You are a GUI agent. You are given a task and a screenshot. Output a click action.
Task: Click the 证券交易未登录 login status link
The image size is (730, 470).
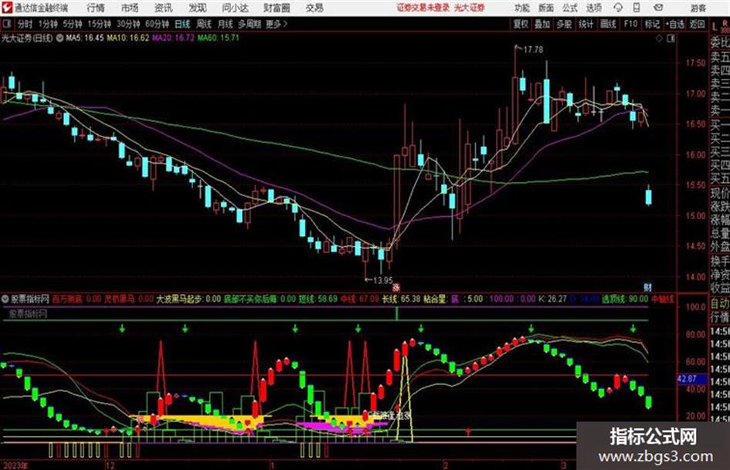click(423, 8)
